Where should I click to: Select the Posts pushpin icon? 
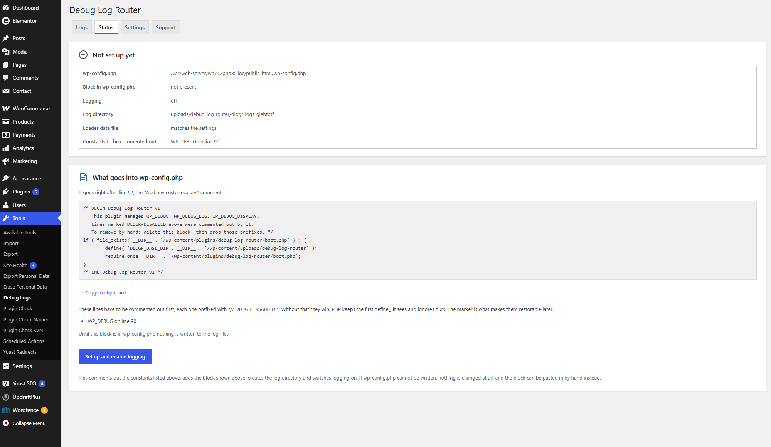click(6, 38)
